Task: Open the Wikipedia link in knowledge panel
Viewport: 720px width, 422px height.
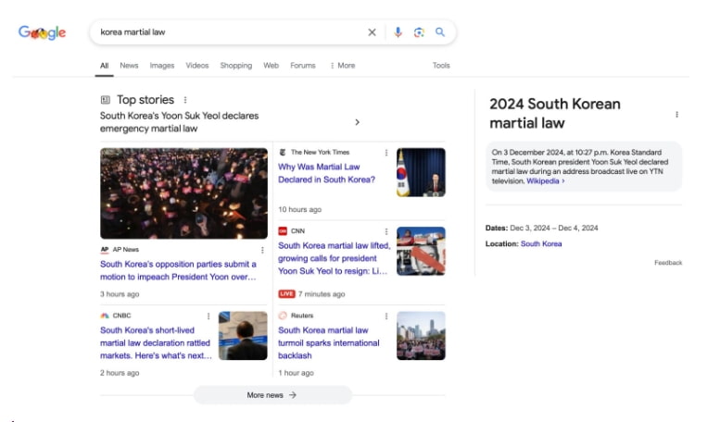Action: pyautogui.click(x=545, y=181)
